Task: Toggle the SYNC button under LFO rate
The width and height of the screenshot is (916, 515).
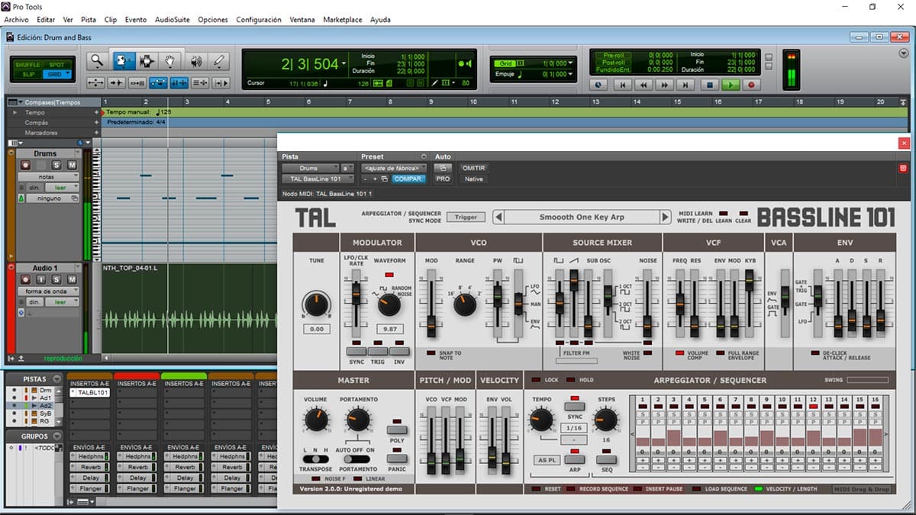Action: (356, 352)
